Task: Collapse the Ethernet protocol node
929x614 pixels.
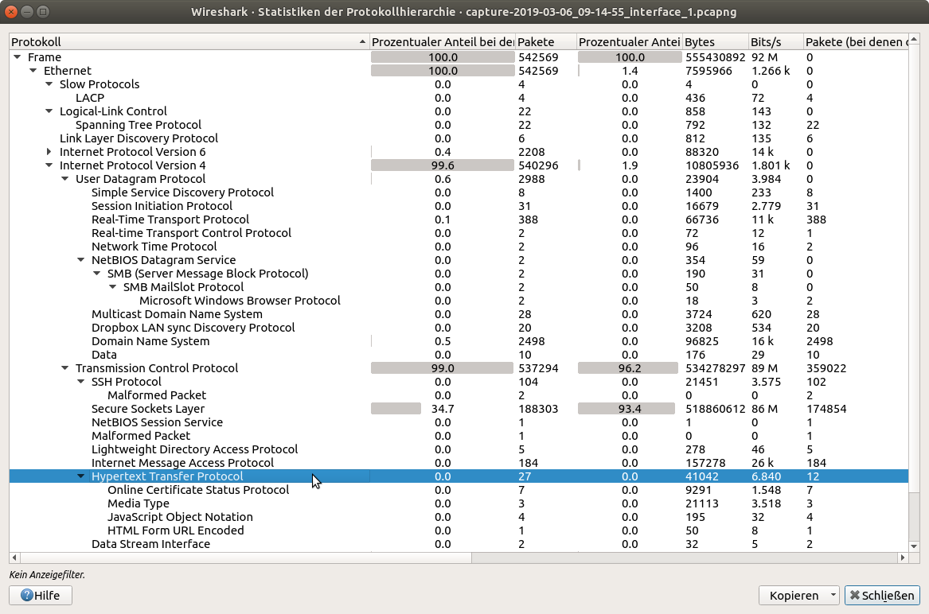Action: point(33,71)
